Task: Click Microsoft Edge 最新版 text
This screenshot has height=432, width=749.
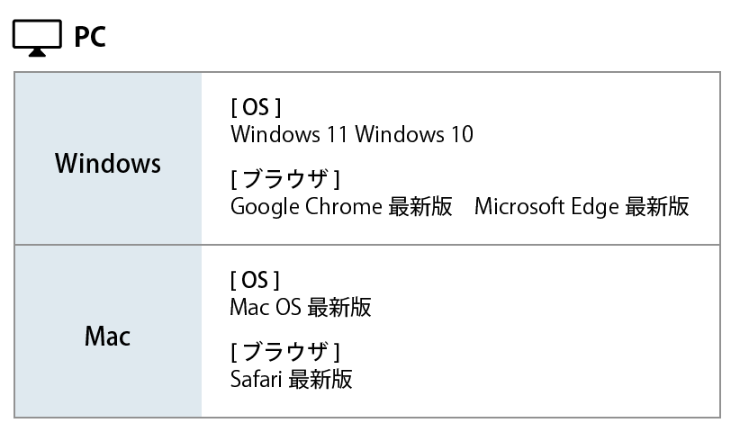Action: 582,207
